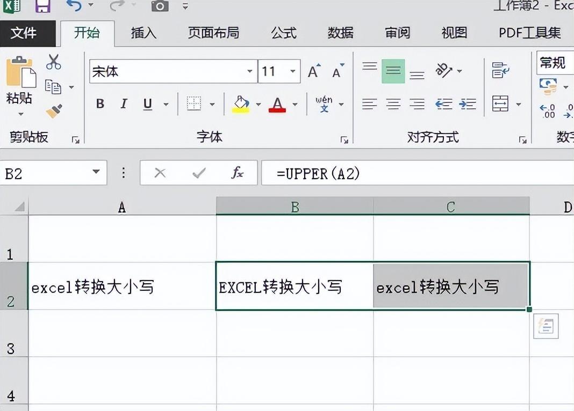This screenshot has width=574, height=411.
Task: Switch to the PDF工具集 tab
Action: tap(530, 33)
